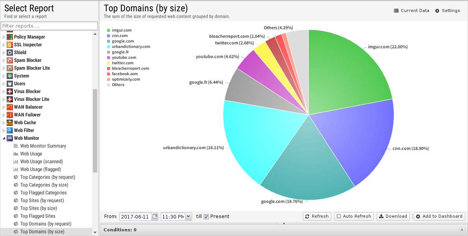468x236 pixels.
Task: Click the Web Filter icon
Action: point(9,130)
